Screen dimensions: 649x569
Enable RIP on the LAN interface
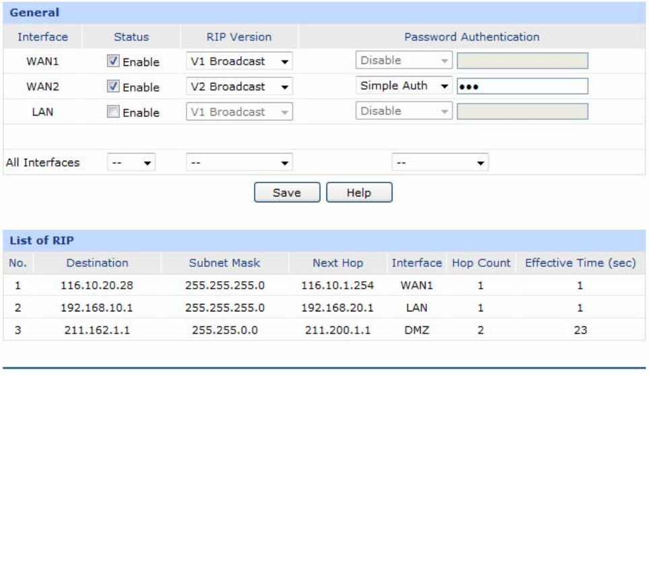point(114,112)
